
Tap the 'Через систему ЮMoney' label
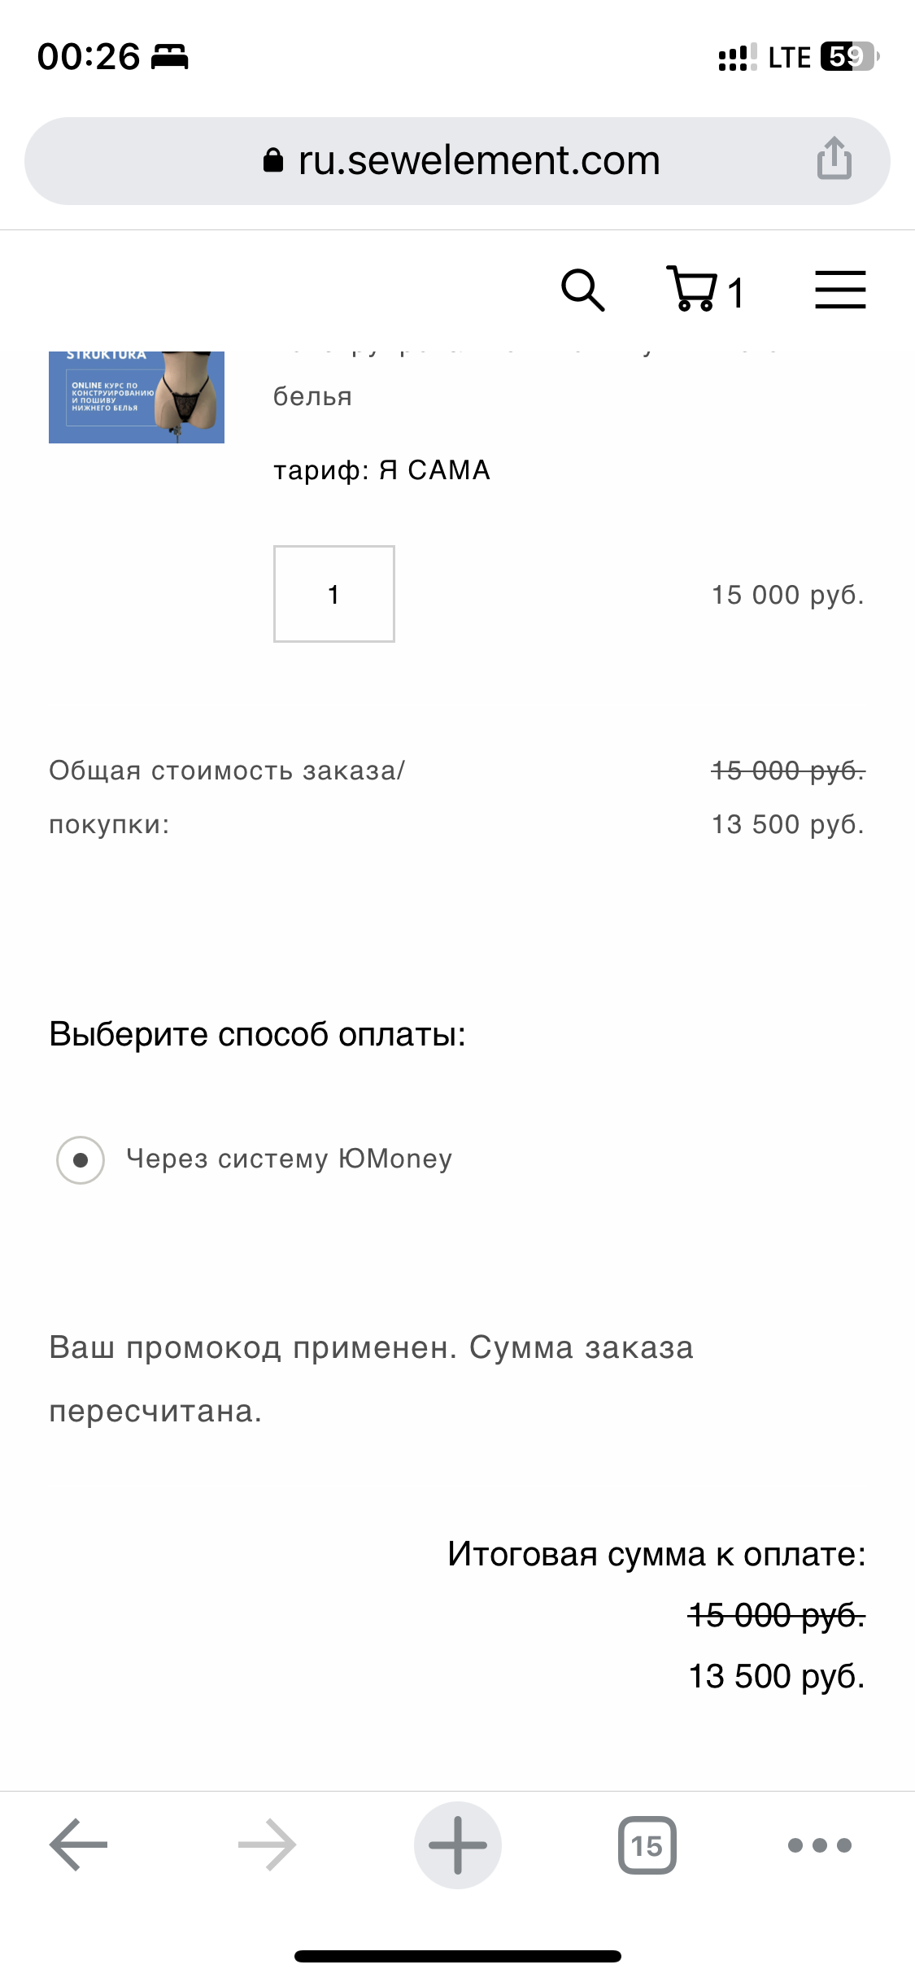(x=289, y=1159)
